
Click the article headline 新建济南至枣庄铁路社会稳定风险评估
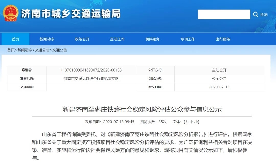(142, 110)
